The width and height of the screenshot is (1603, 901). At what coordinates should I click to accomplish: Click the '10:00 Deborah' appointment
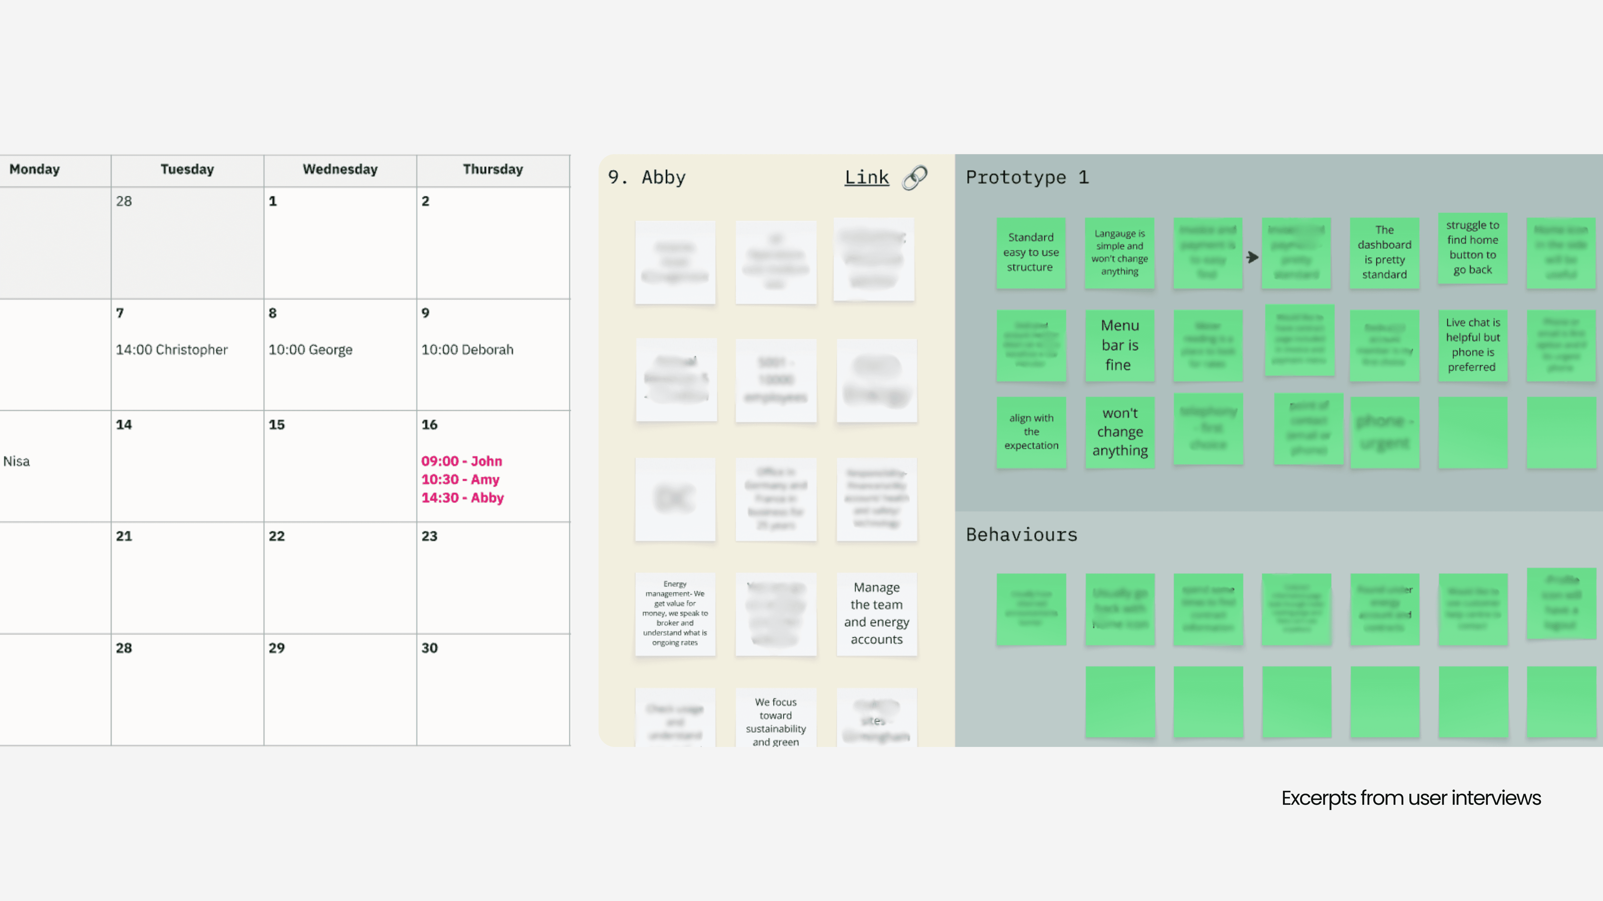point(467,350)
